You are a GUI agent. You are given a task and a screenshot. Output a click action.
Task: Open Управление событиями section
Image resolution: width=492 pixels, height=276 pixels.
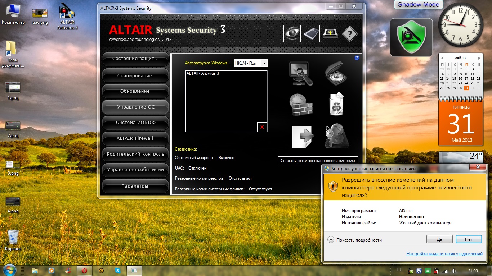coord(135,170)
